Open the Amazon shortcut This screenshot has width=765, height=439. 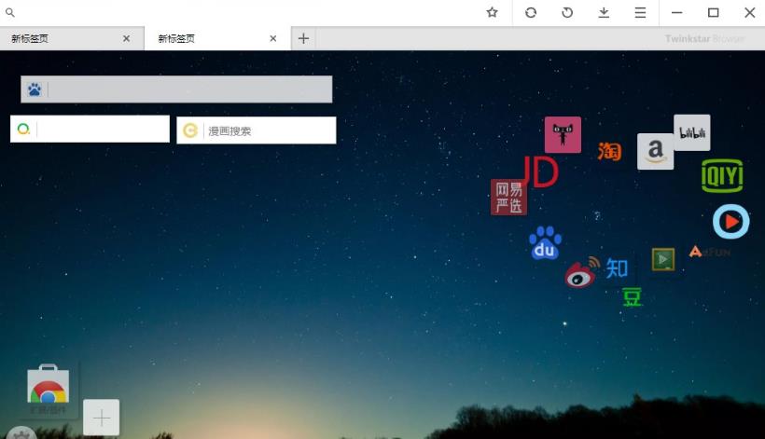tap(655, 152)
